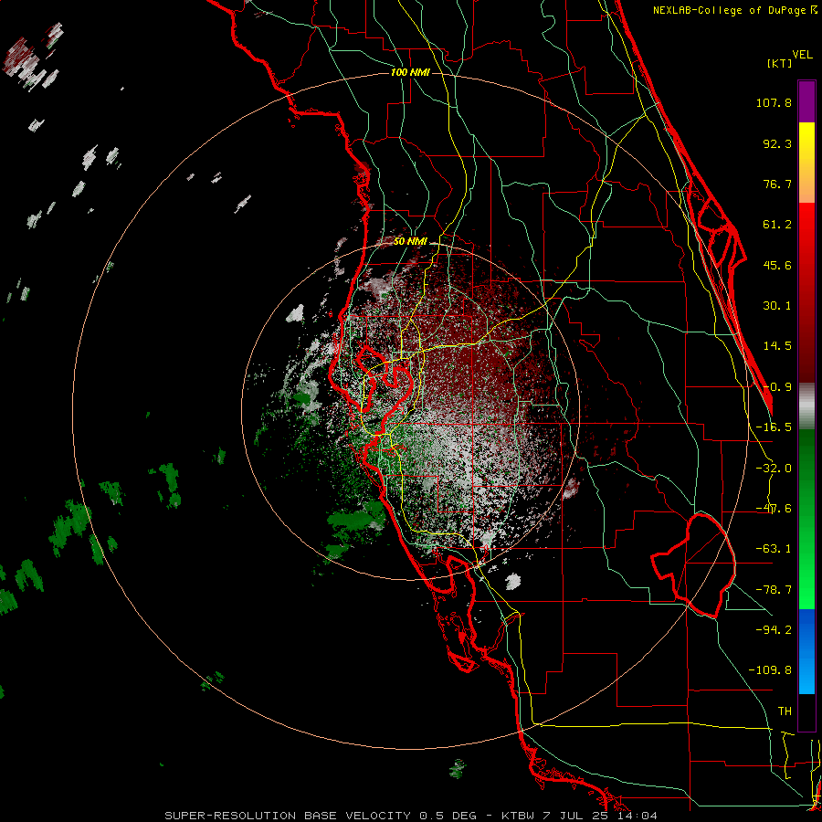Select the 14.5 scale value

[777, 346]
